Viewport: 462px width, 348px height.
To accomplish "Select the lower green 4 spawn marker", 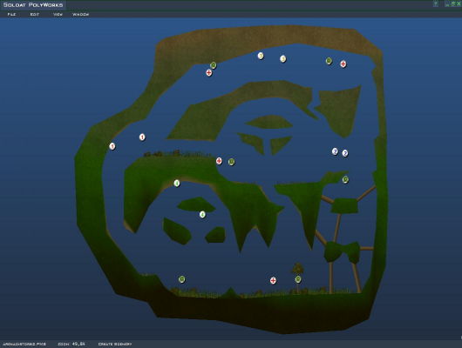I will 202,214.
